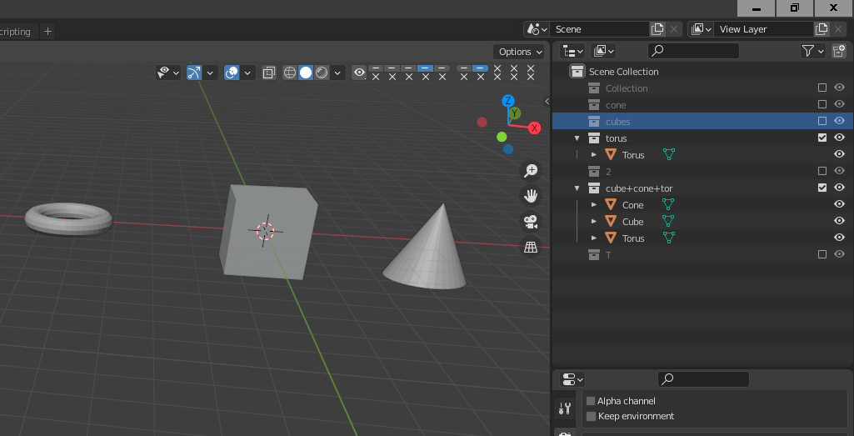The height and width of the screenshot is (436, 854).
Task: Open the Outliner editor type menu
Action: 572,51
